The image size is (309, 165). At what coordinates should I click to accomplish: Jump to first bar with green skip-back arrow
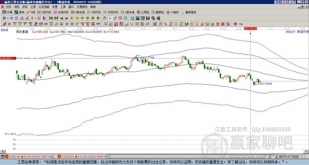click(51, 18)
